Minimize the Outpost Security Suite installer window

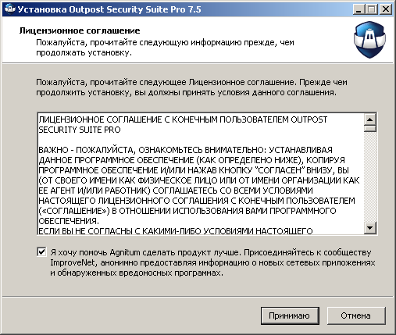[359, 9]
